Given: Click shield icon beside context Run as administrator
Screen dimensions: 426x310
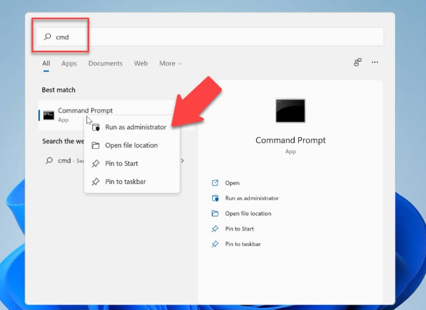Looking at the screenshot, I should [x=96, y=127].
